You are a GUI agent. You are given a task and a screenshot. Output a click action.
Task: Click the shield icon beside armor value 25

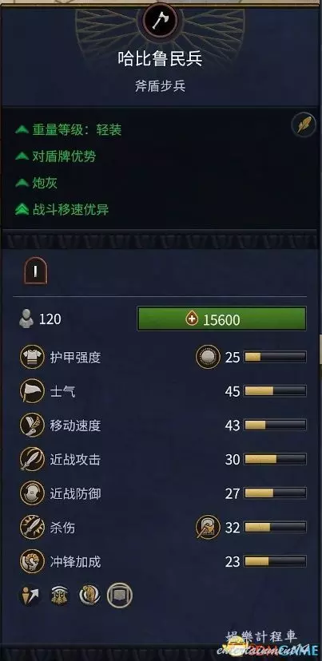[x=208, y=357]
